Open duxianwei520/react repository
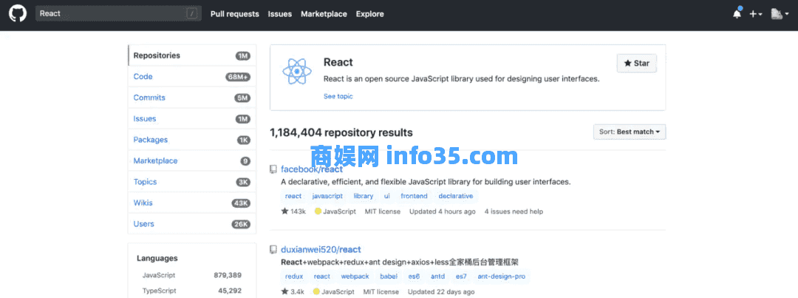The image size is (798, 298). click(321, 250)
